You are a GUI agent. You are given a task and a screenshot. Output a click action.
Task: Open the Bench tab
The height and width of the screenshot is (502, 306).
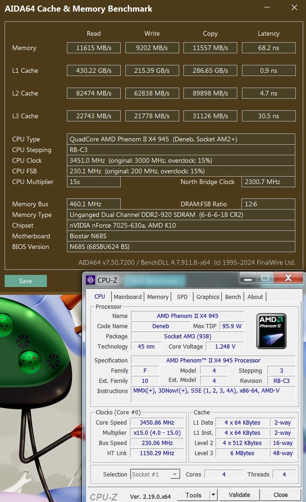[233, 297]
